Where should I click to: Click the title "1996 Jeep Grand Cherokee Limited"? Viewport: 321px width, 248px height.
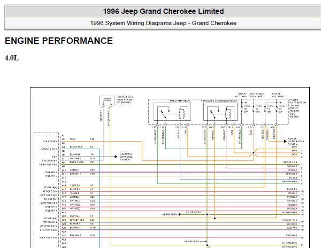click(x=163, y=11)
